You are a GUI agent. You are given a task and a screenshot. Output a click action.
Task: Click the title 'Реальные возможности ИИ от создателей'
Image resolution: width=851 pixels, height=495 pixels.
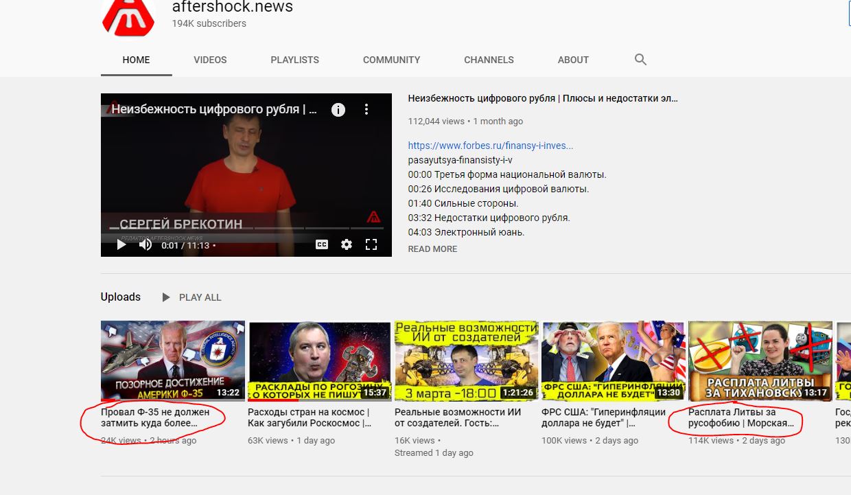click(x=458, y=417)
